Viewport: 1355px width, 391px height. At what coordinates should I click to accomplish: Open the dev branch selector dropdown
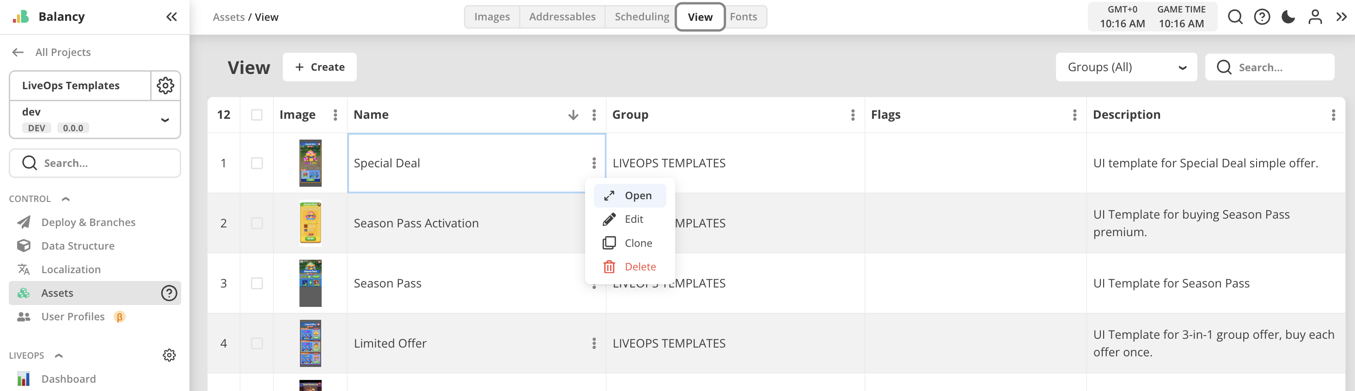95,119
